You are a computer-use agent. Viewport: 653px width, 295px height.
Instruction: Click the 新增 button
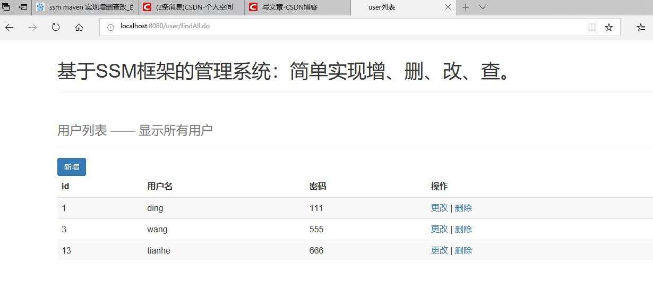pyautogui.click(x=72, y=167)
